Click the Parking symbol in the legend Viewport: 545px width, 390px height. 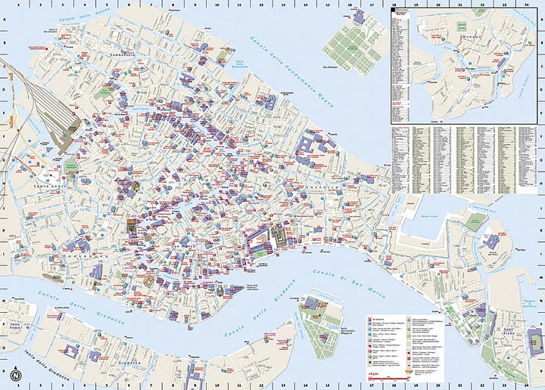[x=370, y=323]
